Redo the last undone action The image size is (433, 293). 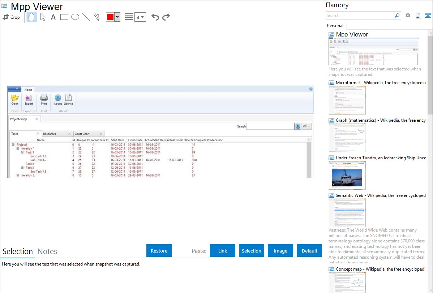[166, 17]
